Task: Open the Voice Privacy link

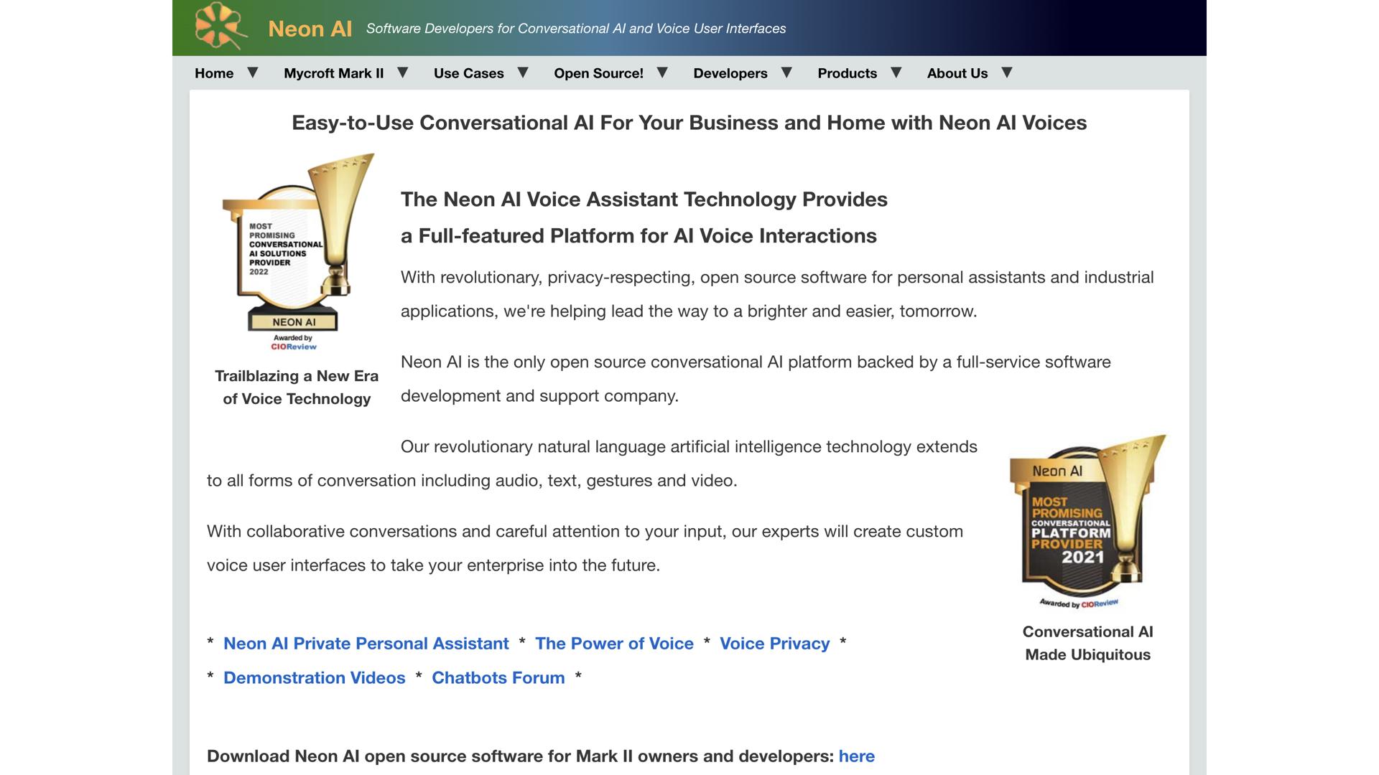Action: pyautogui.click(x=774, y=644)
